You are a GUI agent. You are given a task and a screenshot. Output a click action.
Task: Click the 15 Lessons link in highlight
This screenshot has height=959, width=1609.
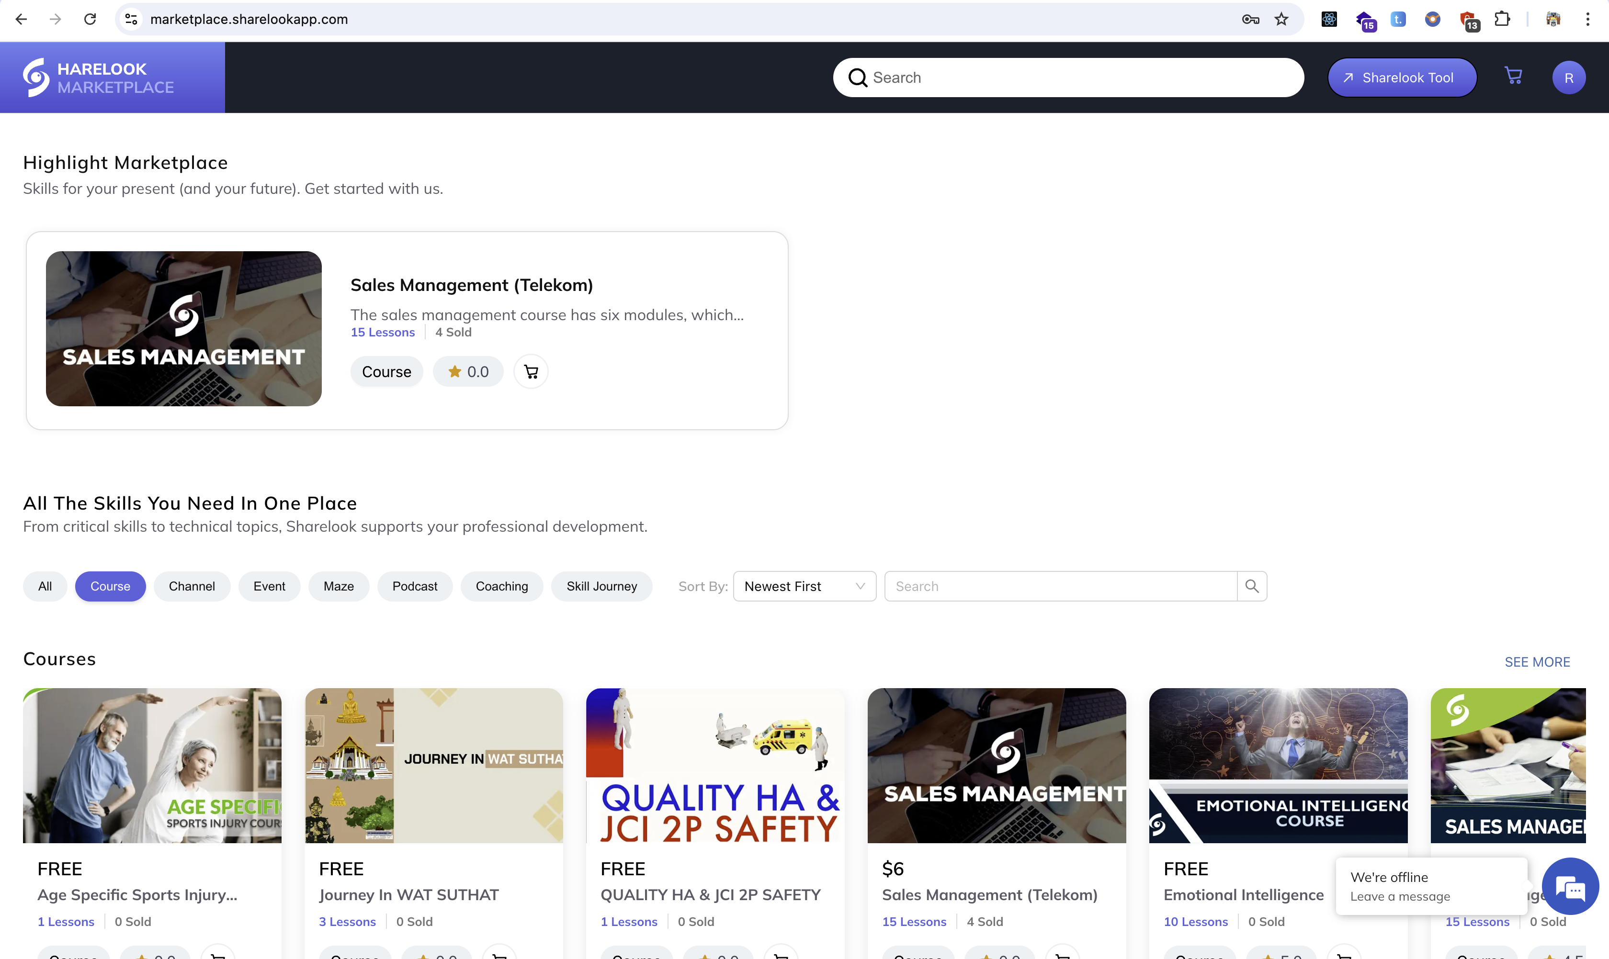tap(382, 332)
